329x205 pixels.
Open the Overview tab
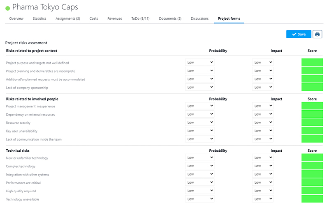16,18
